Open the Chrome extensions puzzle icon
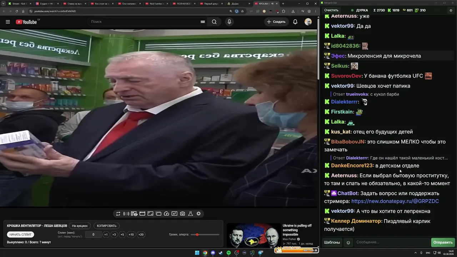The height and width of the screenshot is (257, 457). pos(283,11)
